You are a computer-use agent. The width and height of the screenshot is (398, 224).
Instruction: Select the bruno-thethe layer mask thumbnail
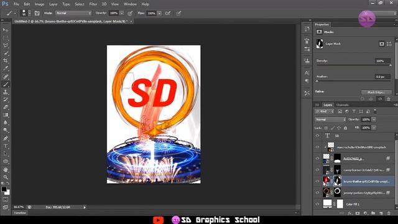click(337, 181)
